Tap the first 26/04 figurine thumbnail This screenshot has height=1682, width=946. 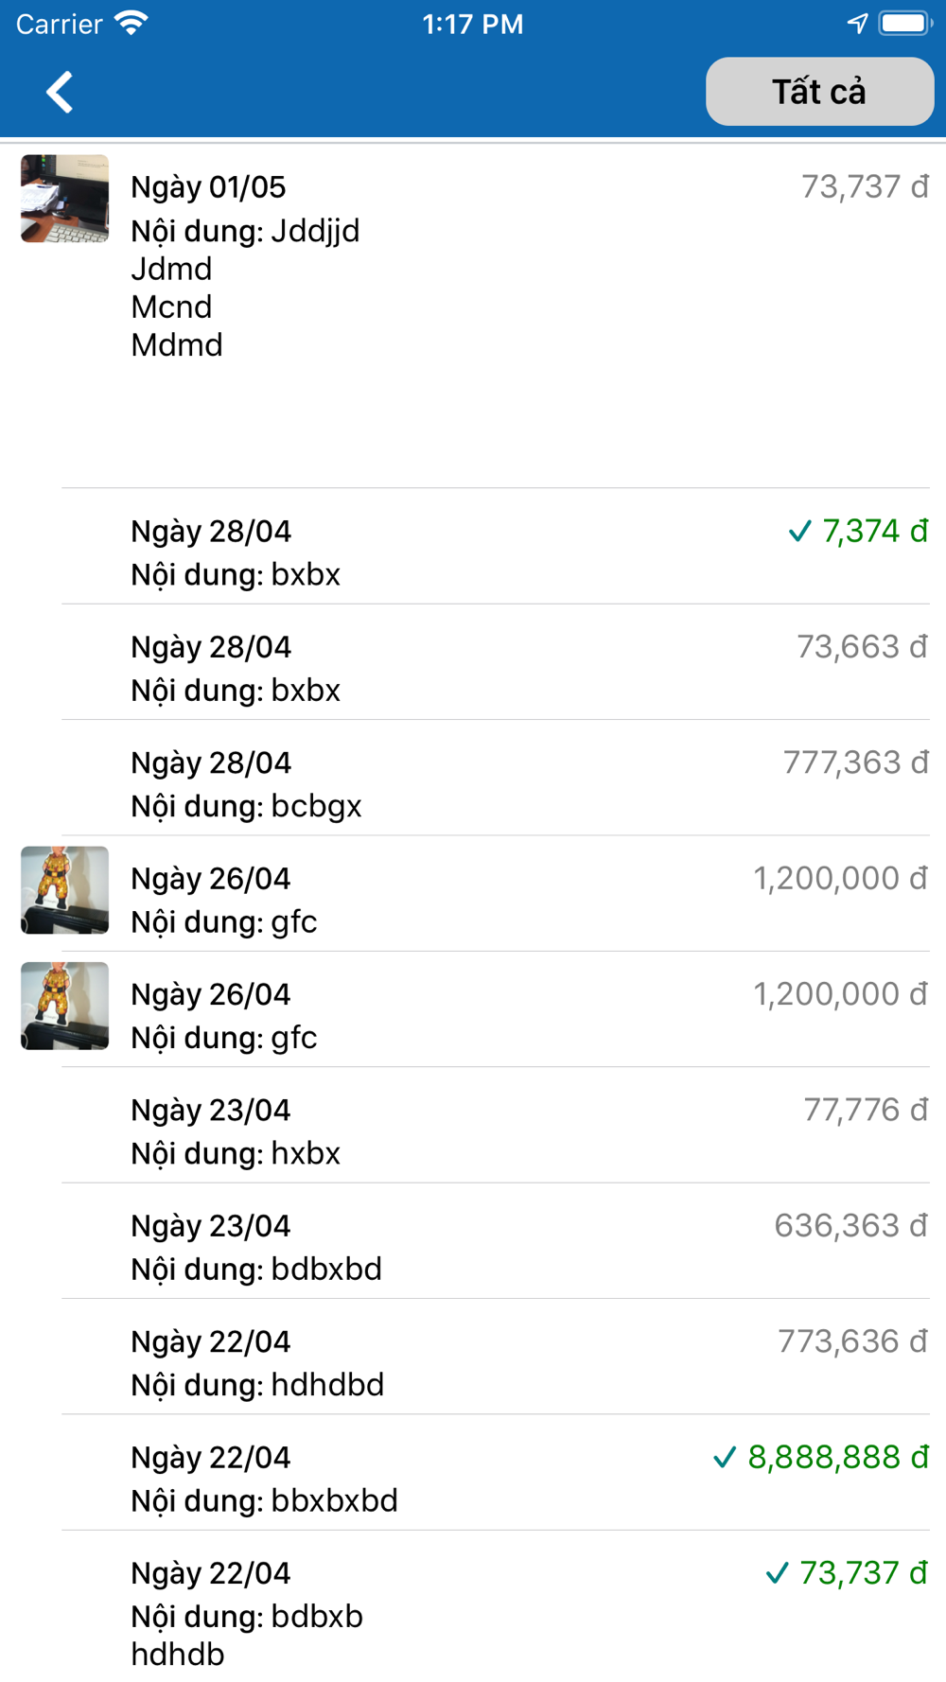pyautogui.click(x=64, y=890)
